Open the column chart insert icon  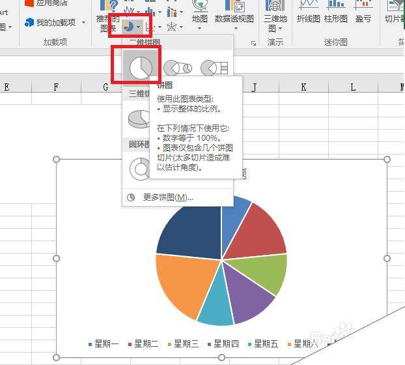point(150,11)
